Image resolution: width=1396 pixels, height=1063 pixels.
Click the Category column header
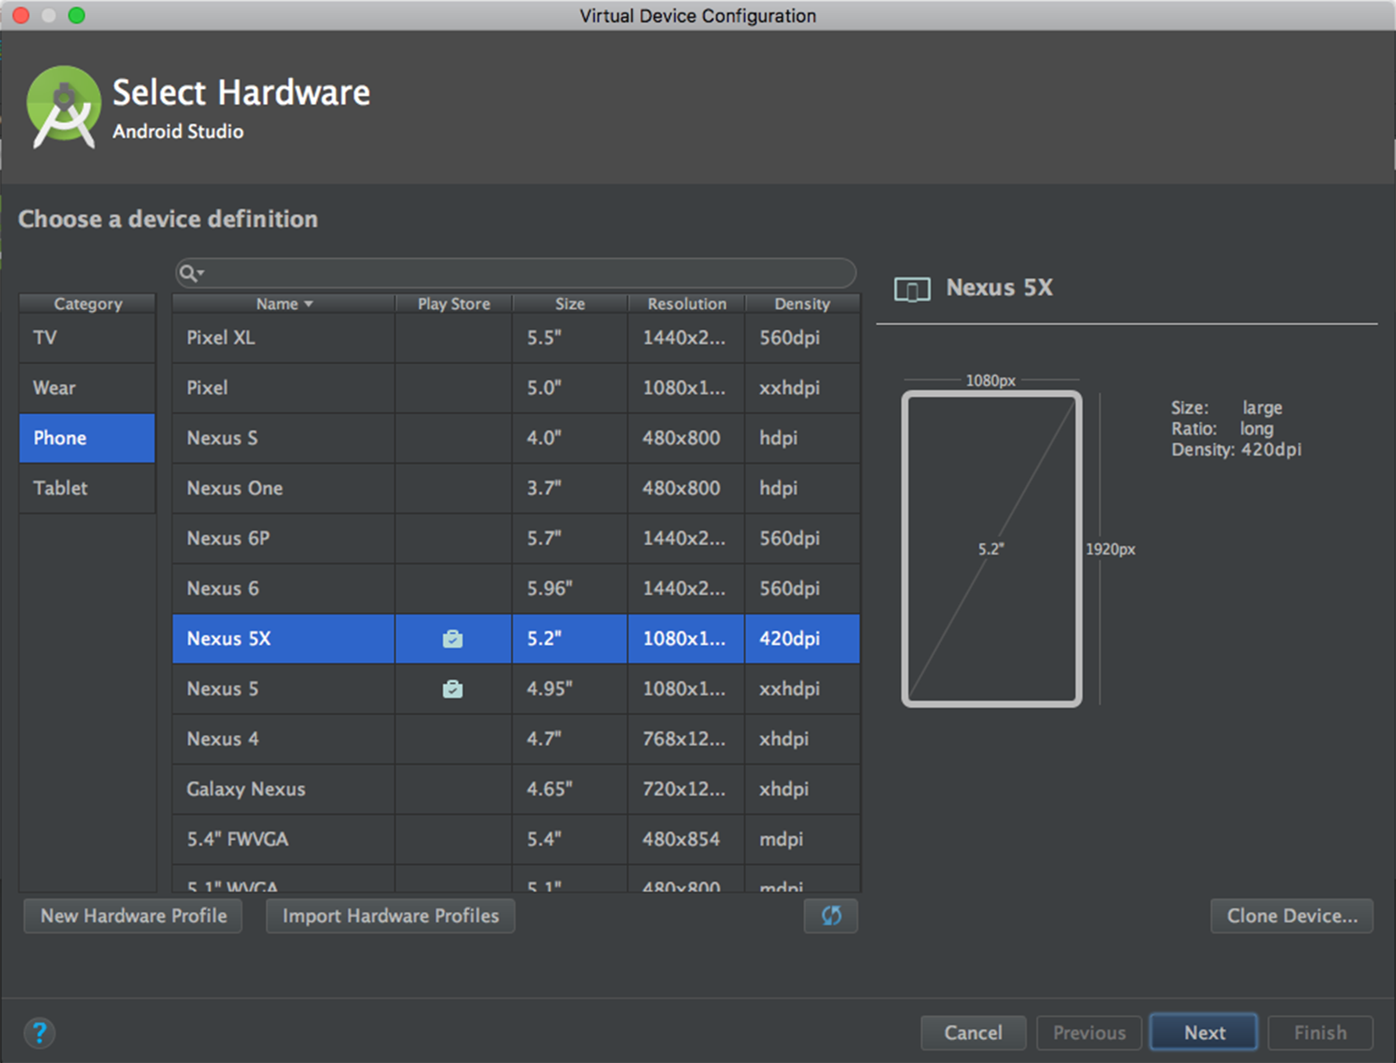click(x=88, y=304)
